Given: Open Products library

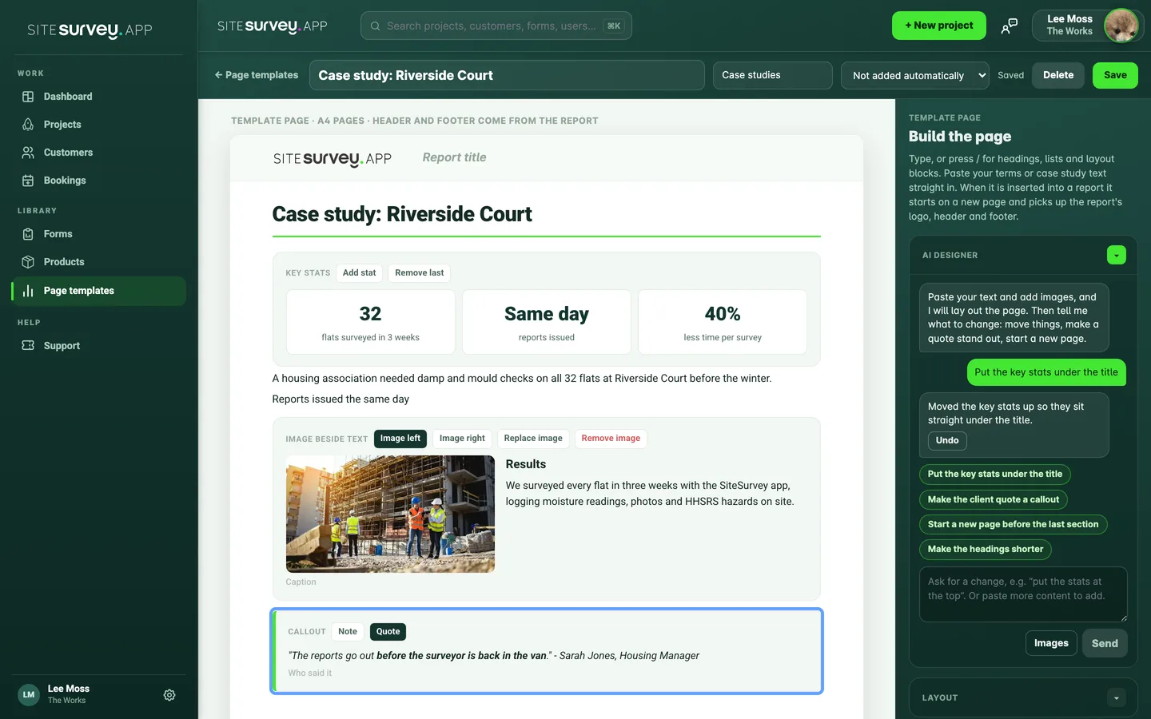Looking at the screenshot, I should coord(99,262).
